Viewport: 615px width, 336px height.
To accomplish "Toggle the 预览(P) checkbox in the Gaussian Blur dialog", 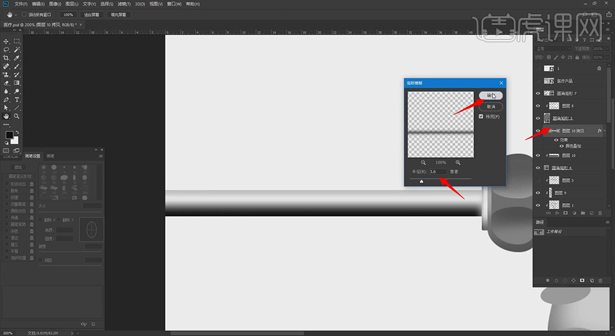I will tap(481, 116).
